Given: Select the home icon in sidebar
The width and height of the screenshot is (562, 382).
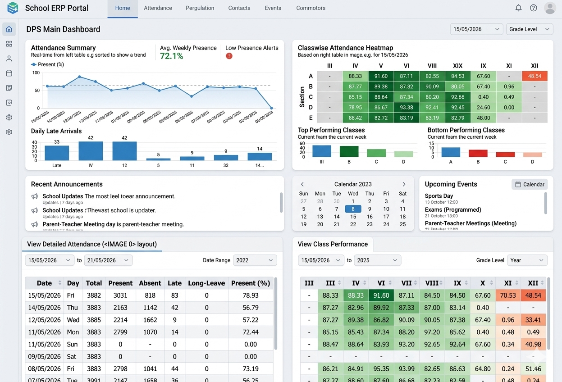Looking at the screenshot, I should [9, 29].
